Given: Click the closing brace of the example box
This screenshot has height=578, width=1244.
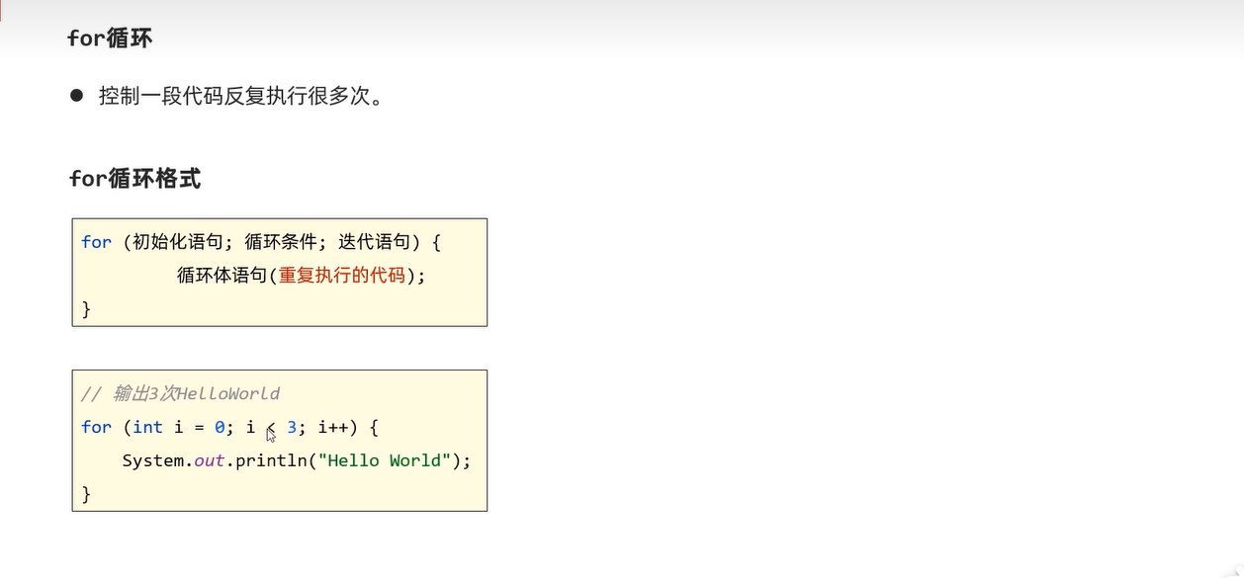Looking at the screenshot, I should (x=85, y=493).
